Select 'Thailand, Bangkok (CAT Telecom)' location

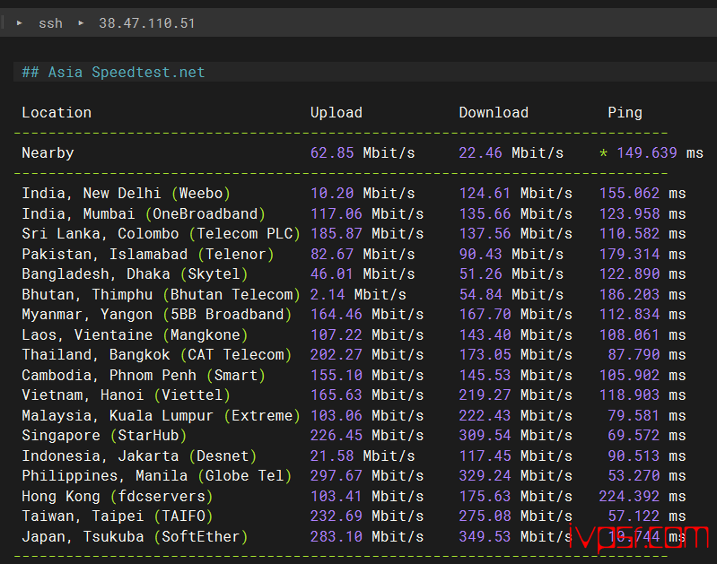tap(157, 355)
